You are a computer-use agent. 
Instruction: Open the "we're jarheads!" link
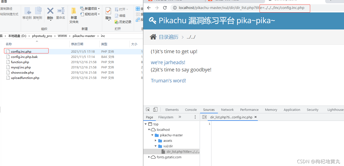(x=168, y=62)
